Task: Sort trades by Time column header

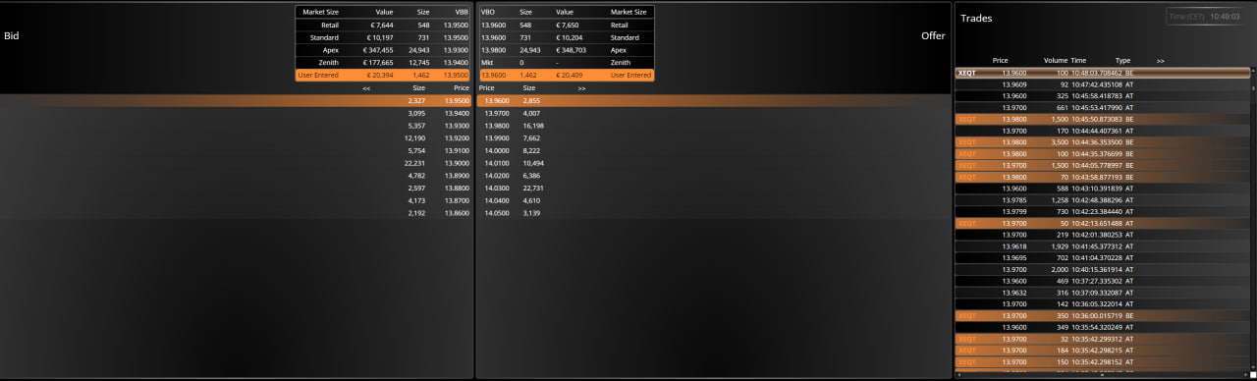Action: pyautogui.click(x=1079, y=61)
